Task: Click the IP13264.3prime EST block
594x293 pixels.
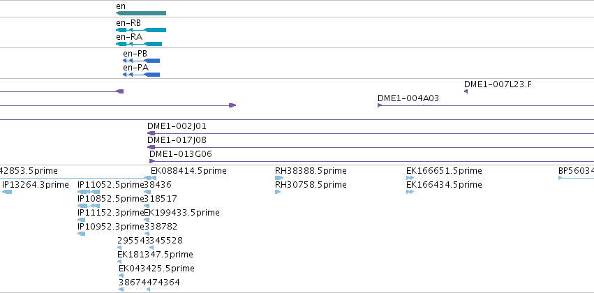Action: pyautogui.click(x=7, y=192)
